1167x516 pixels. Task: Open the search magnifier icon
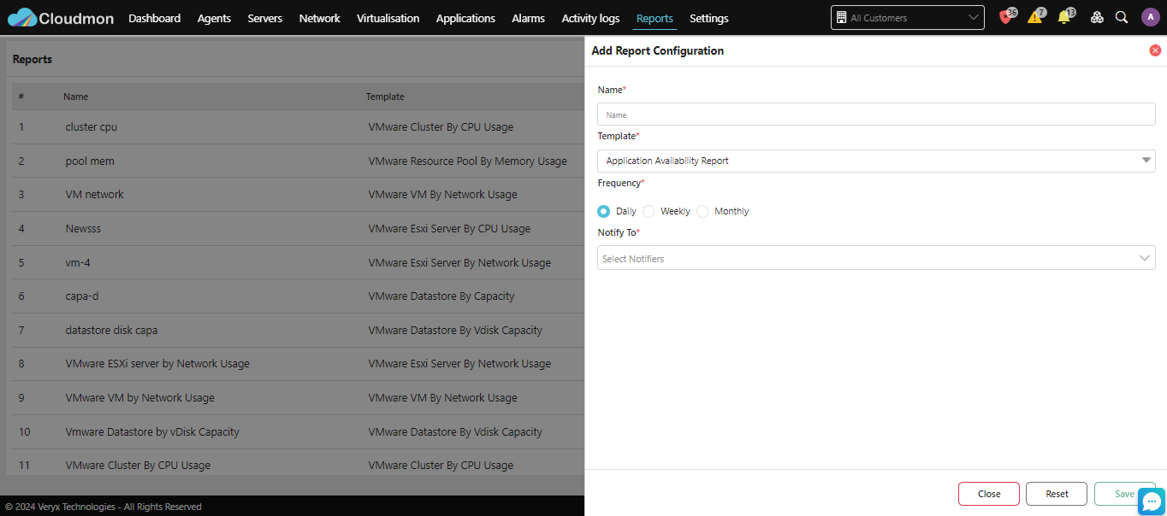1122,18
